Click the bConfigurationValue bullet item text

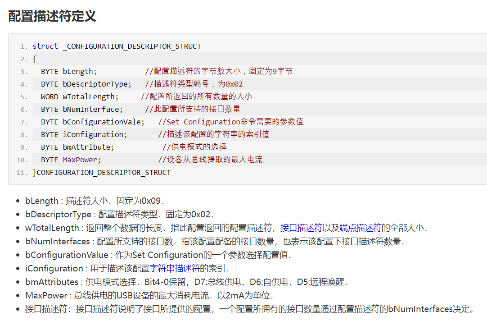pos(158,255)
